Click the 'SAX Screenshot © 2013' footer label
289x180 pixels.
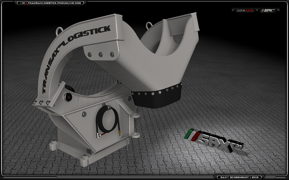(x=240, y=177)
